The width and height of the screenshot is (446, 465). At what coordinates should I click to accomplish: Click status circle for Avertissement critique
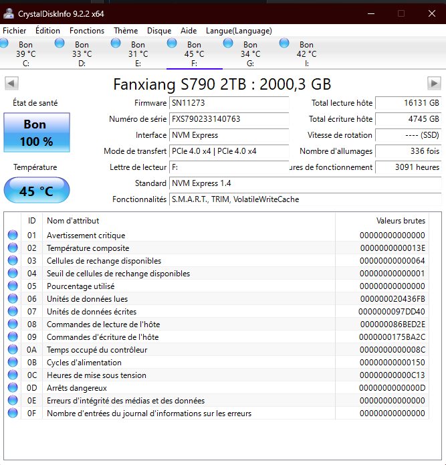click(13, 235)
